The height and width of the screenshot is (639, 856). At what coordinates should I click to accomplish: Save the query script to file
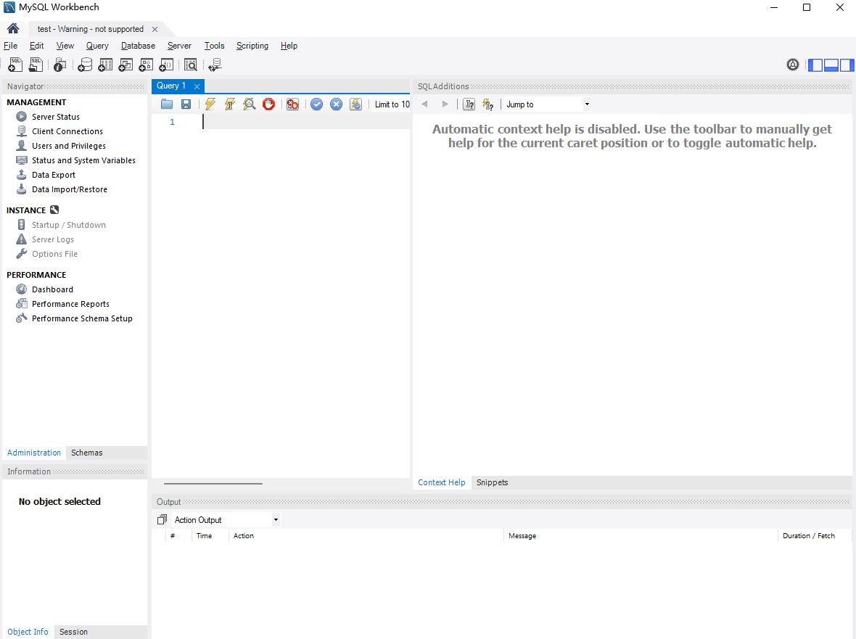[x=186, y=104]
